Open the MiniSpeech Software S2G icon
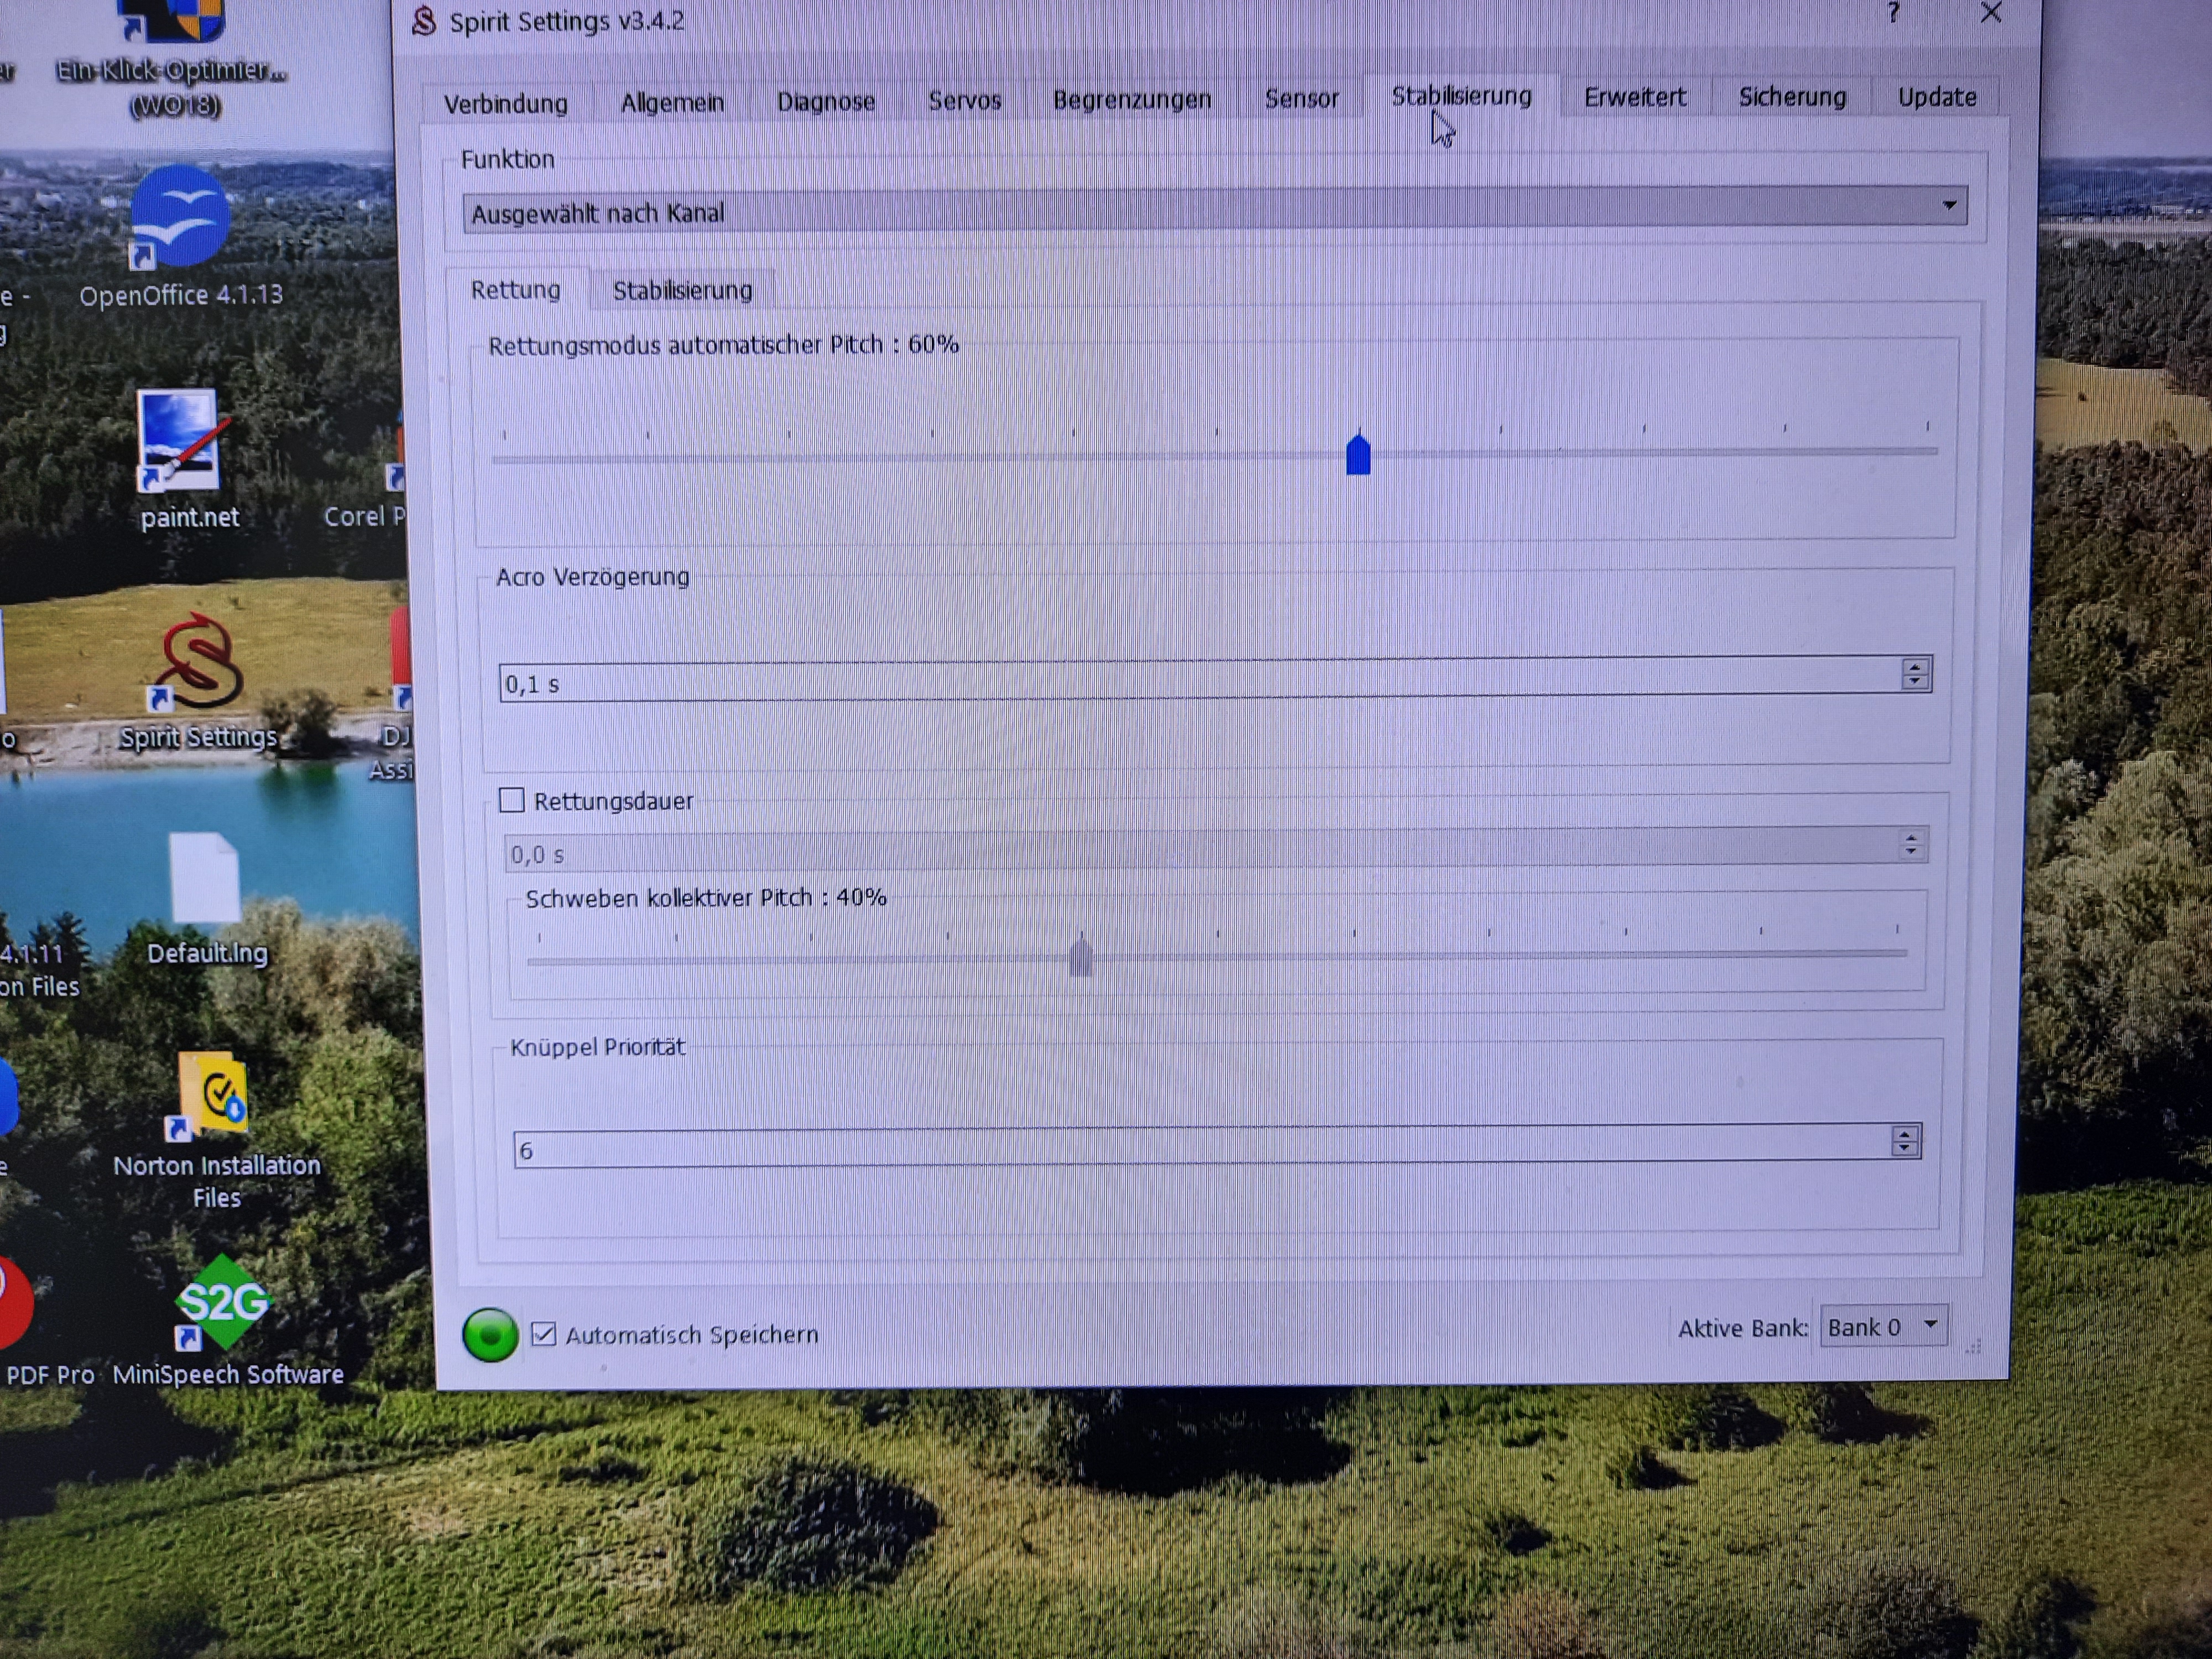Image resolution: width=2212 pixels, height=1659 pixels. pyautogui.click(x=222, y=1303)
